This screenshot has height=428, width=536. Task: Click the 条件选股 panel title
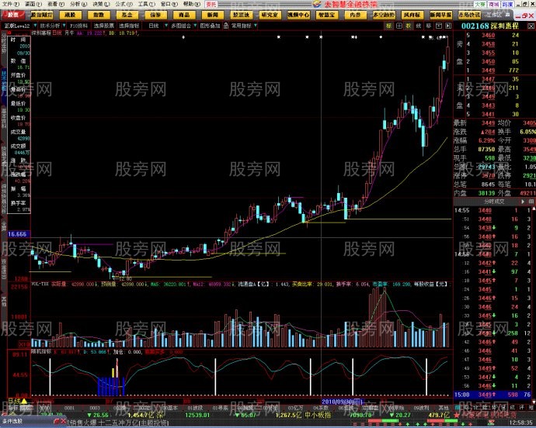[12, 422]
